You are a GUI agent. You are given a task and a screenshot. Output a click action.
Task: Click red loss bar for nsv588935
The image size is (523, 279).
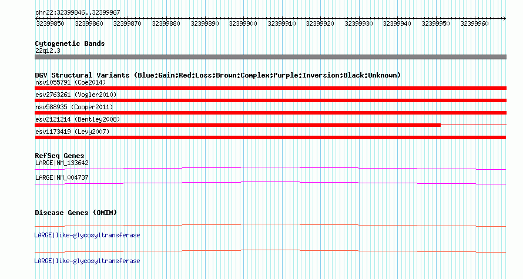pyautogui.click(x=270, y=113)
